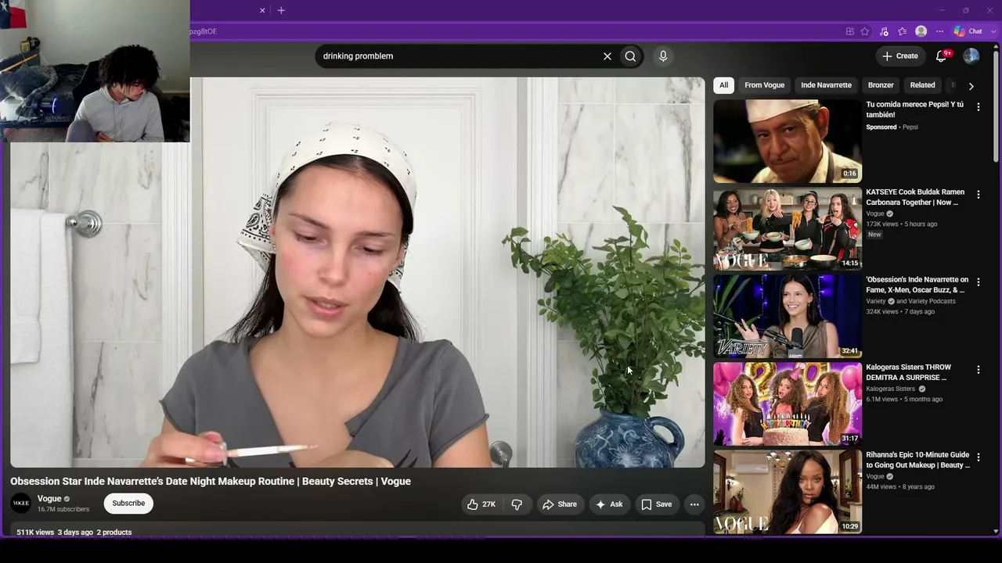
Task: Open options for KATSEYE video
Action: click(x=978, y=195)
